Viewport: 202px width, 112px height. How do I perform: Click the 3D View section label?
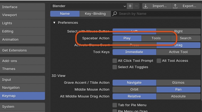click(58, 76)
